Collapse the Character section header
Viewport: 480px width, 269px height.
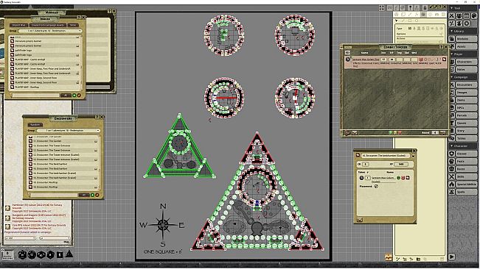tap(463, 146)
